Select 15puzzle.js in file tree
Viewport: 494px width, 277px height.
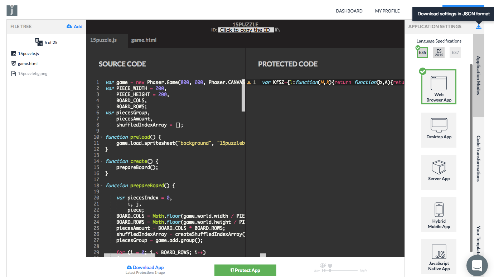click(28, 54)
